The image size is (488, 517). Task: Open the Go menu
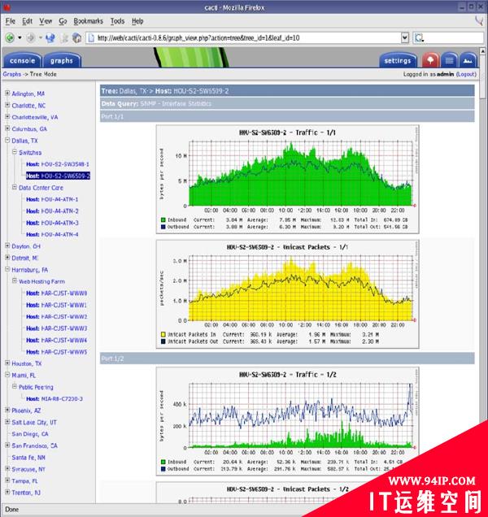[x=63, y=21]
